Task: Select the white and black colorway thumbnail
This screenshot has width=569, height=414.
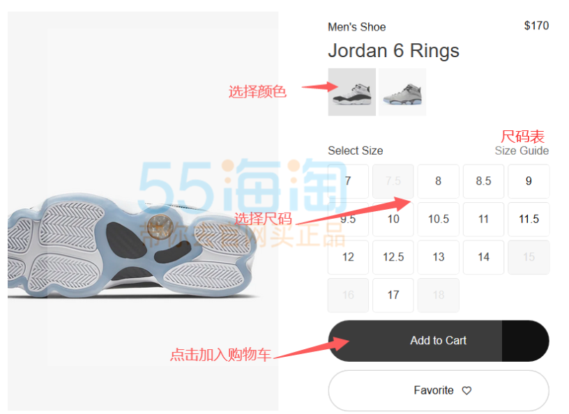Action: (x=351, y=92)
